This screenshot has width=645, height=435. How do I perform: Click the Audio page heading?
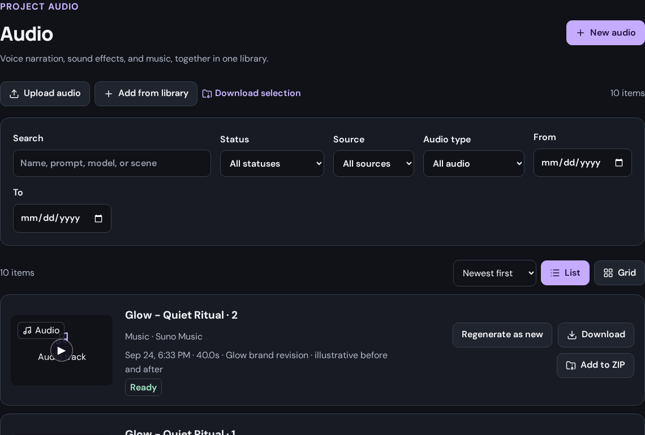27,34
